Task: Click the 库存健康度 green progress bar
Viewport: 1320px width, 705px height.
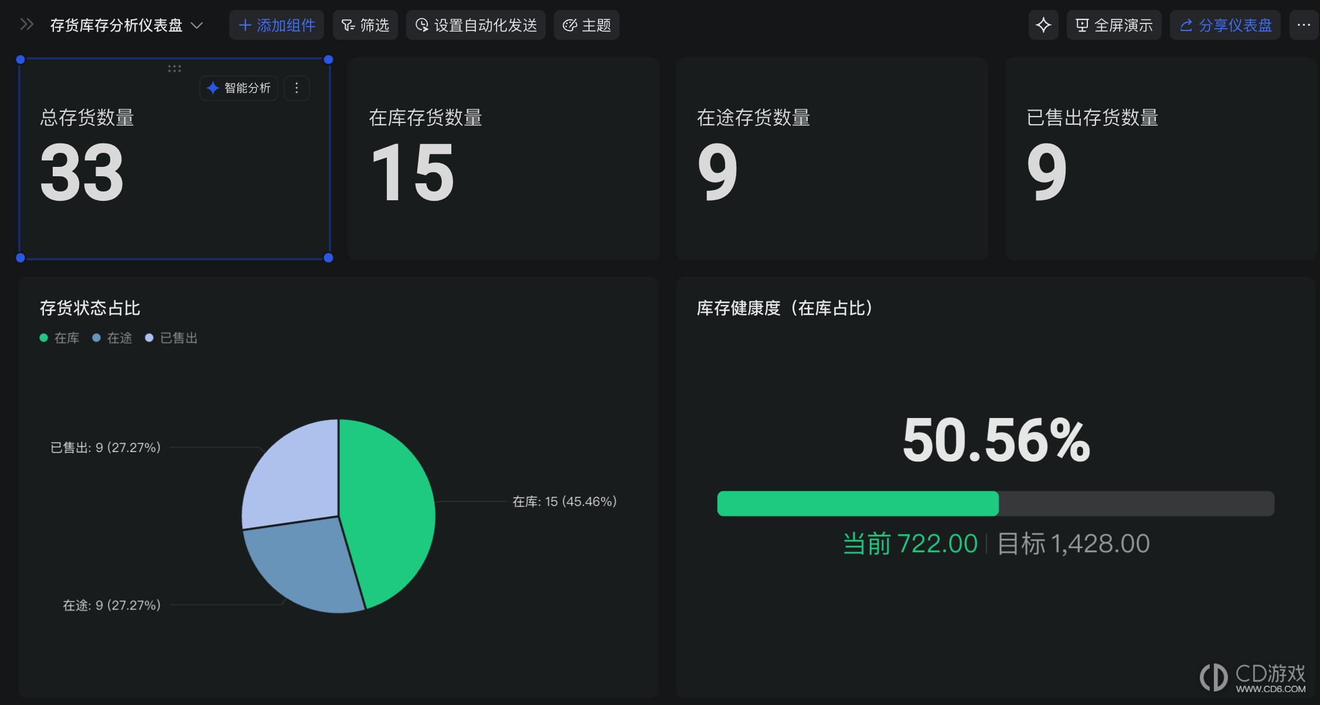Action: (858, 504)
